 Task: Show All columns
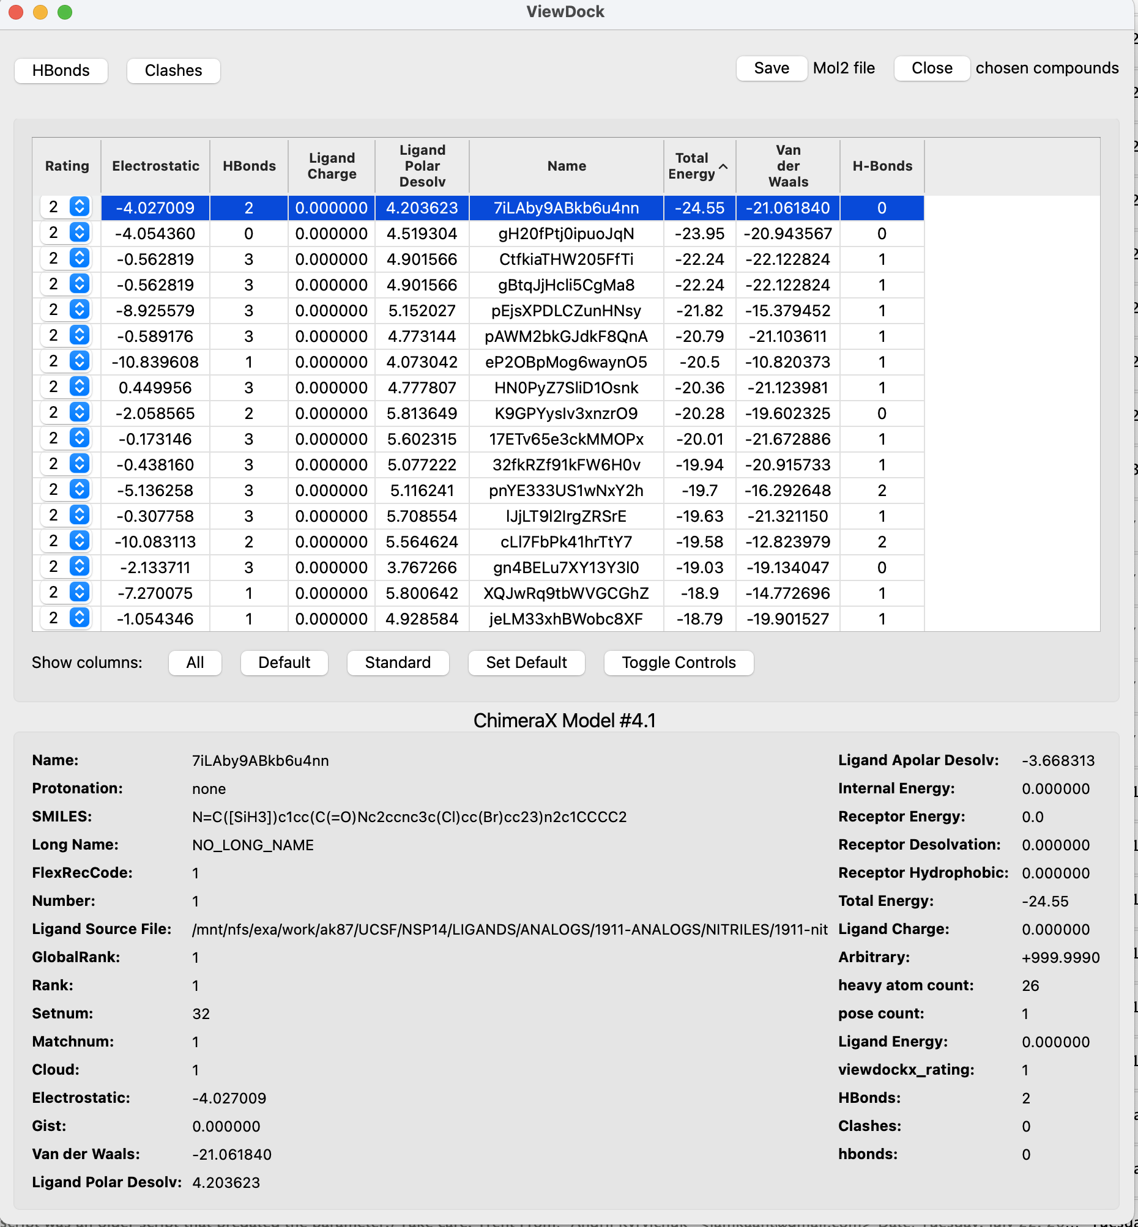(195, 662)
